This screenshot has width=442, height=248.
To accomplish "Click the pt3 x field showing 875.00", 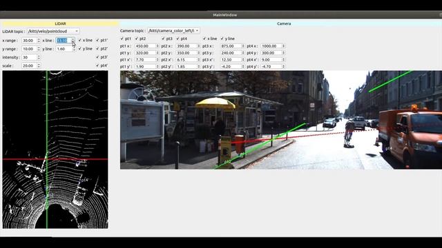I will tap(231, 46).
